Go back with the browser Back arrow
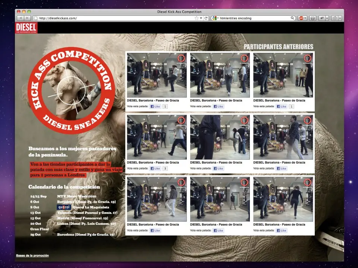This screenshot has height=268, width=358. point(21,18)
